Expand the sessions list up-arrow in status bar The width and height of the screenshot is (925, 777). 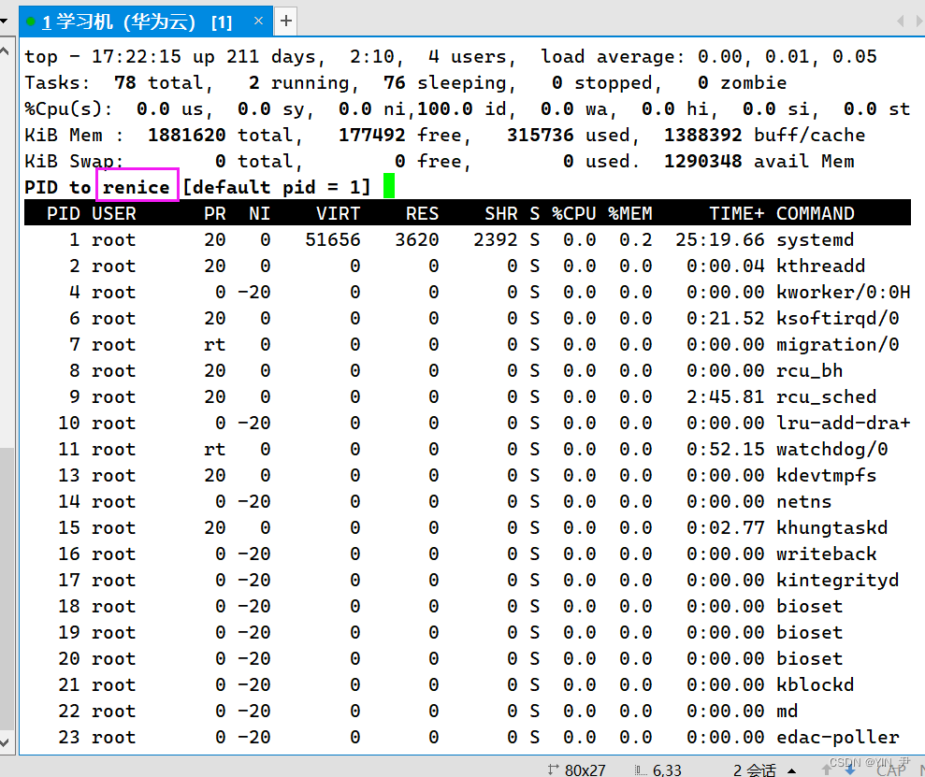tap(791, 770)
